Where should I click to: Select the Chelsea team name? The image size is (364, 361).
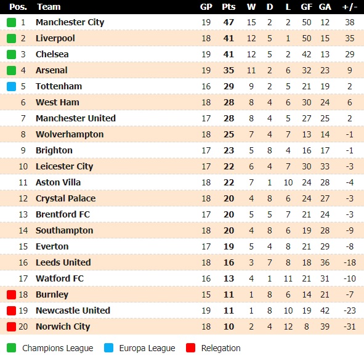(x=52, y=54)
